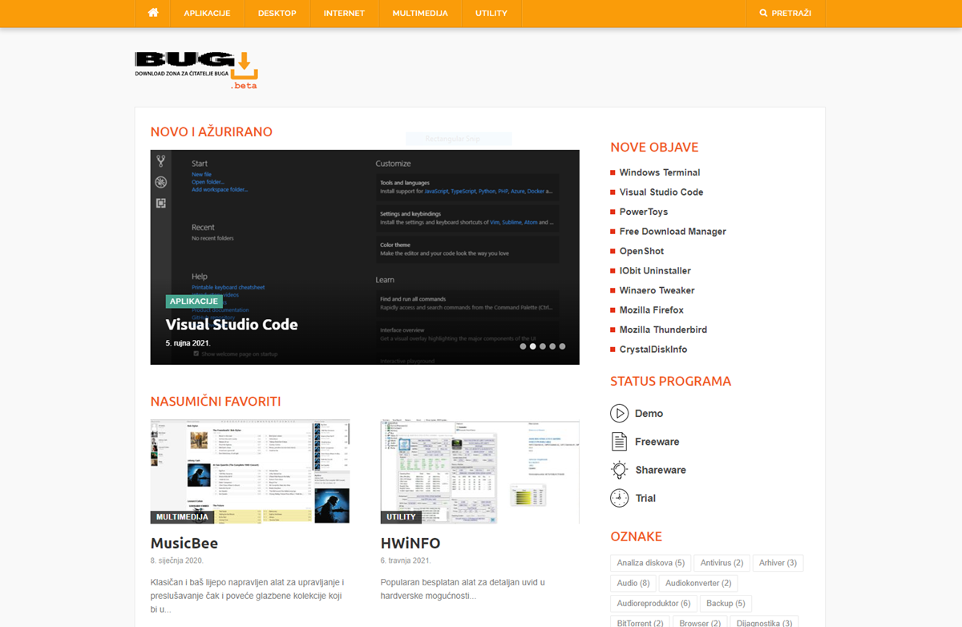Open the HWiNFO article title
962x627 pixels.
pos(410,543)
